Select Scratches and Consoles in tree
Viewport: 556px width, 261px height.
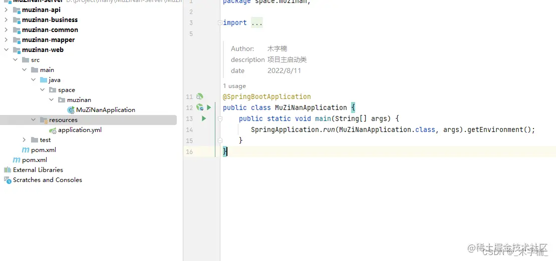pyautogui.click(x=48, y=180)
